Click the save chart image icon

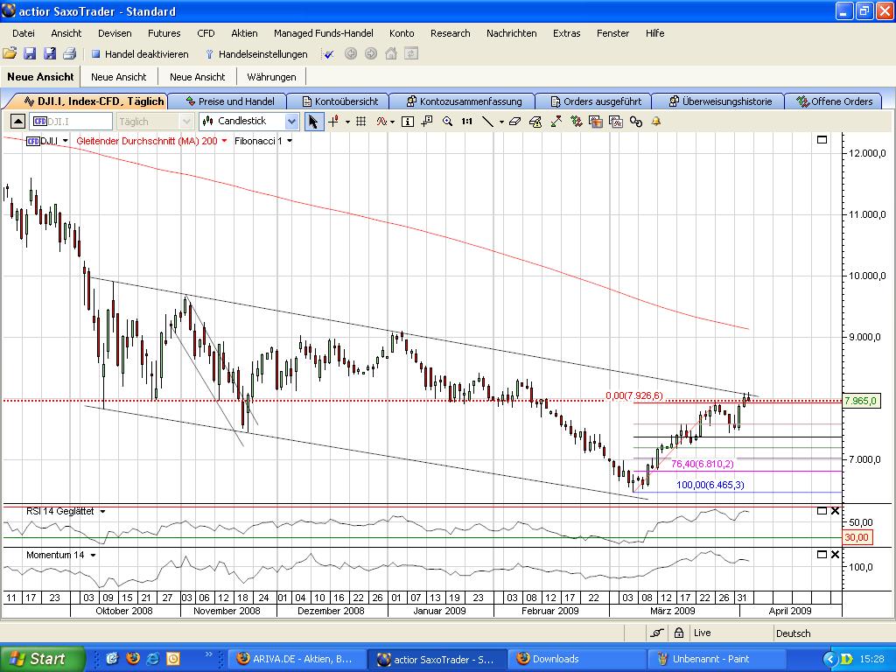click(x=596, y=121)
